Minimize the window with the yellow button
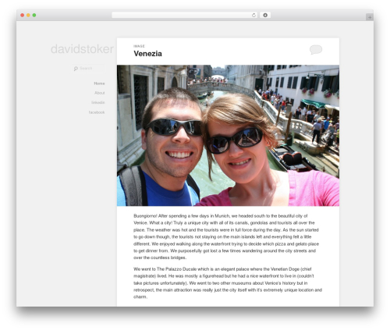Screen dimensions: 390x330 pos(28,16)
